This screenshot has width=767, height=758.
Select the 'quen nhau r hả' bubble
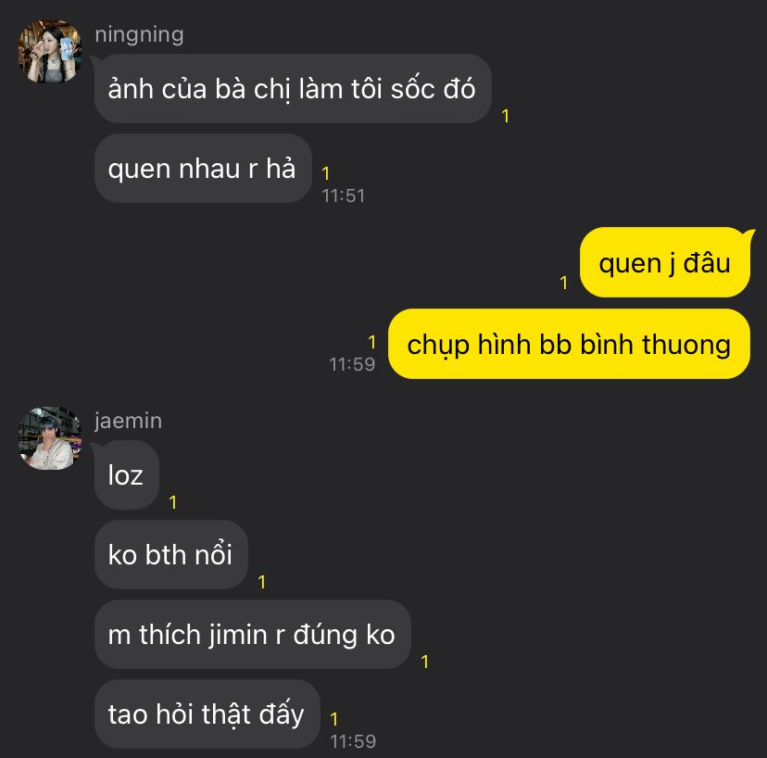(203, 169)
